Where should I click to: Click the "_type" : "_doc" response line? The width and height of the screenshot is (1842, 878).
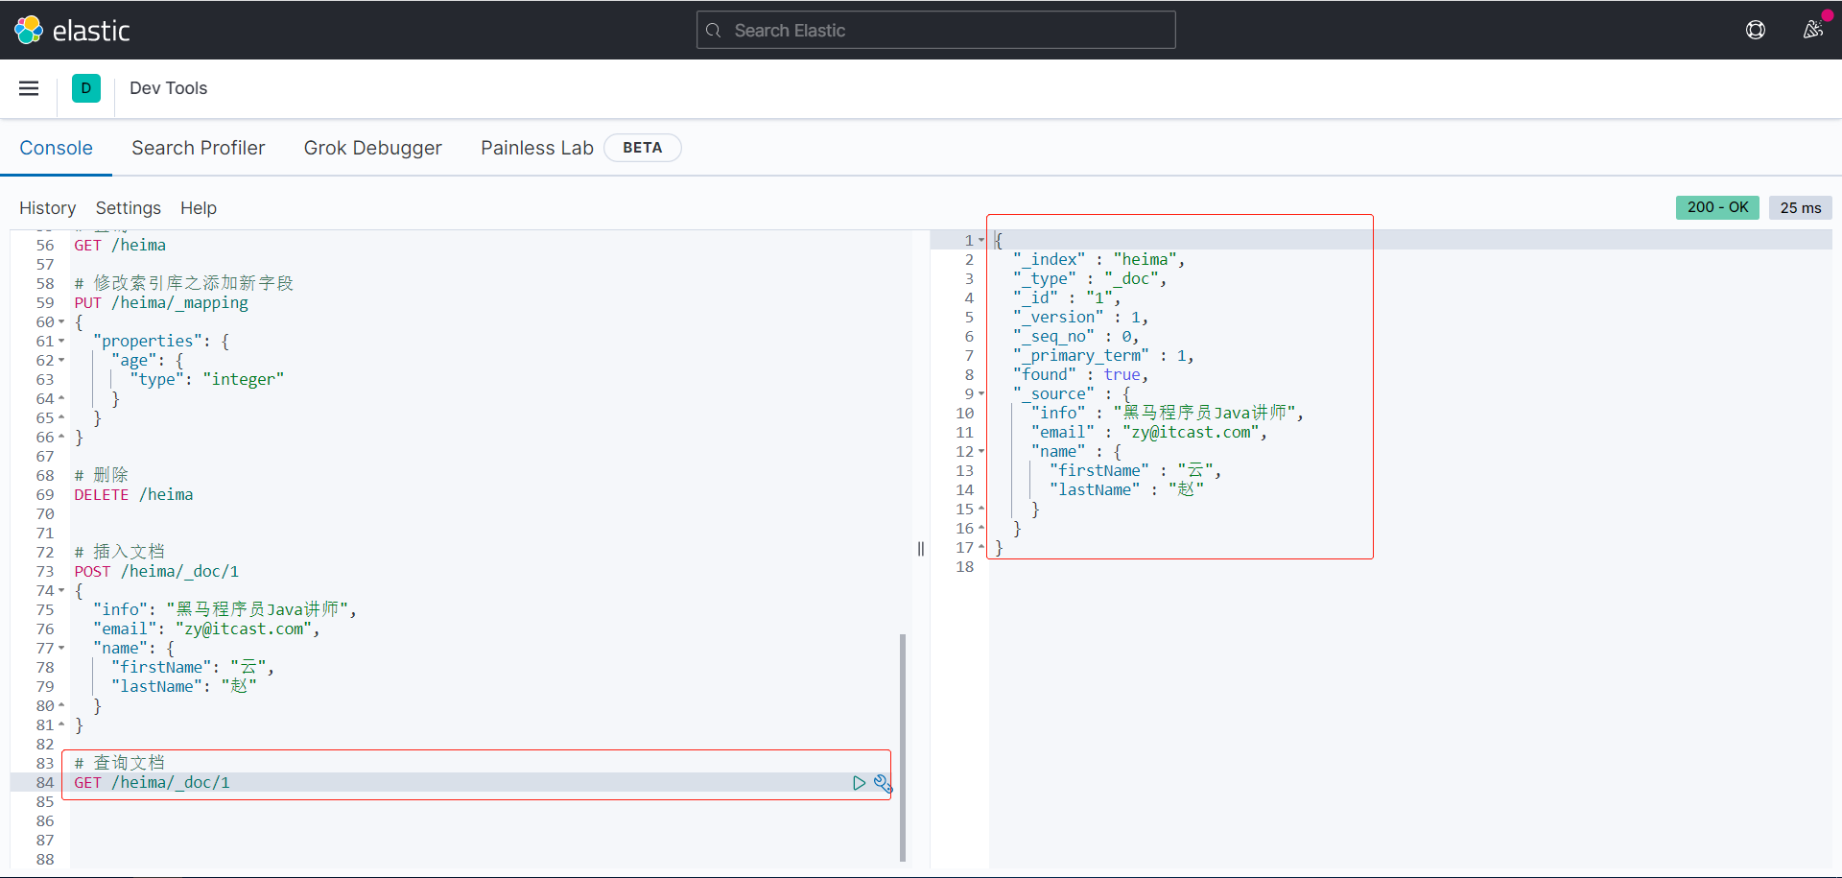(1090, 279)
